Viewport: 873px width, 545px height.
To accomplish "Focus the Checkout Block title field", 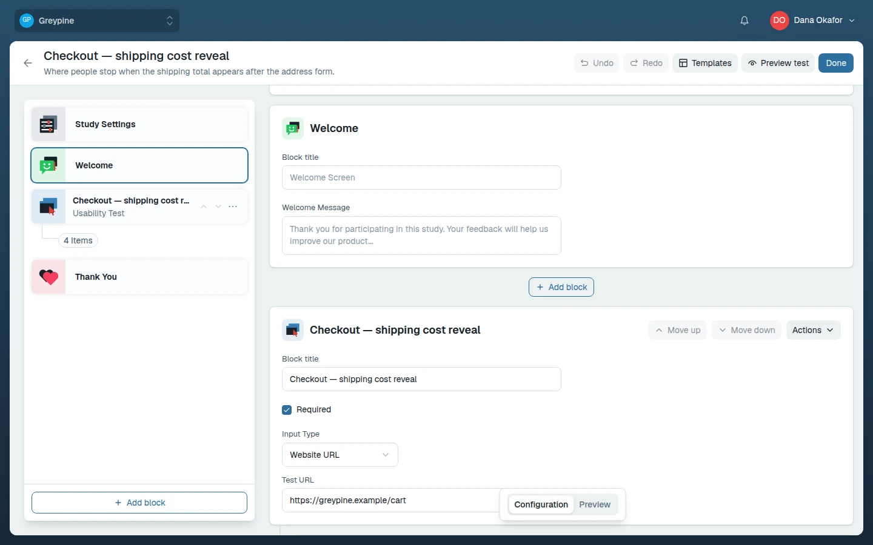I will (x=421, y=379).
